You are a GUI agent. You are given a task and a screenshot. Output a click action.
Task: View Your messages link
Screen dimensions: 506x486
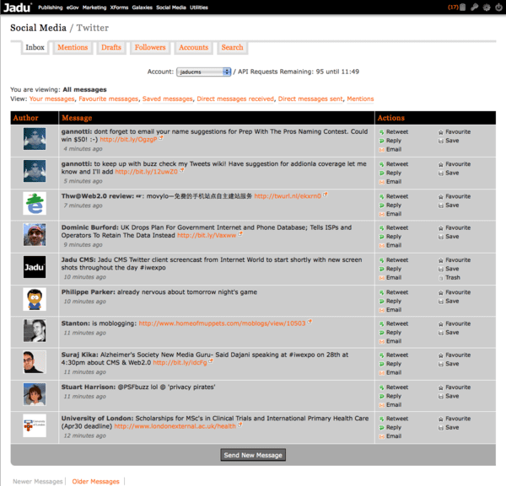(52, 99)
